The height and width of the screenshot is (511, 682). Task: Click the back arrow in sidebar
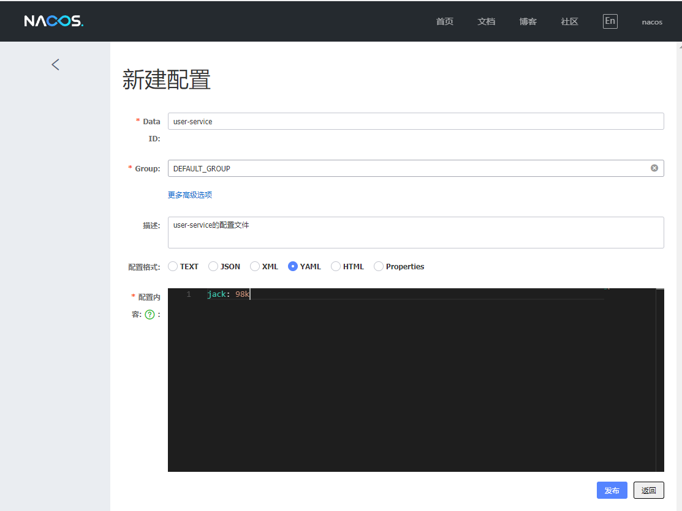(x=55, y=65)
